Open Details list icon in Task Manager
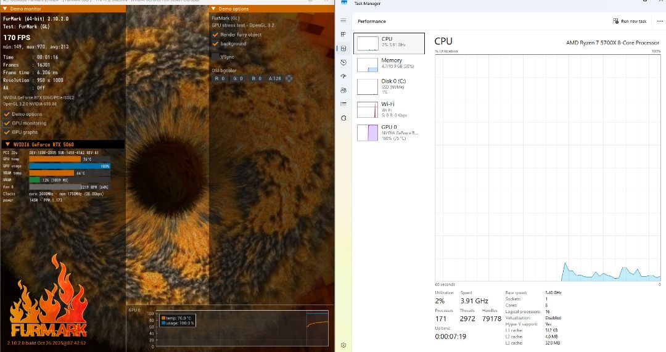Viewport: 666px width, 352px height. click(x=343, y=104)
